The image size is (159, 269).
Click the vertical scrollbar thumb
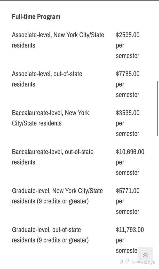pyautogui.click(x=157, y=108)
